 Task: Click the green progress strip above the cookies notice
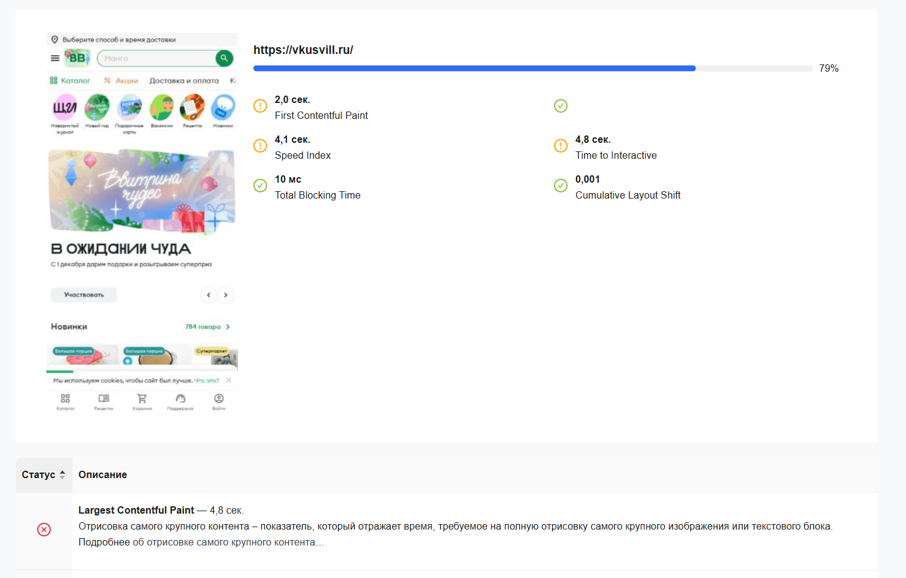[60, 371]
